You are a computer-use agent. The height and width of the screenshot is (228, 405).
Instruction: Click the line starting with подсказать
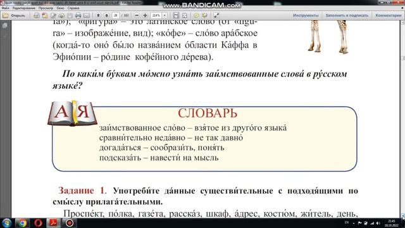click(x=159, y=158)
